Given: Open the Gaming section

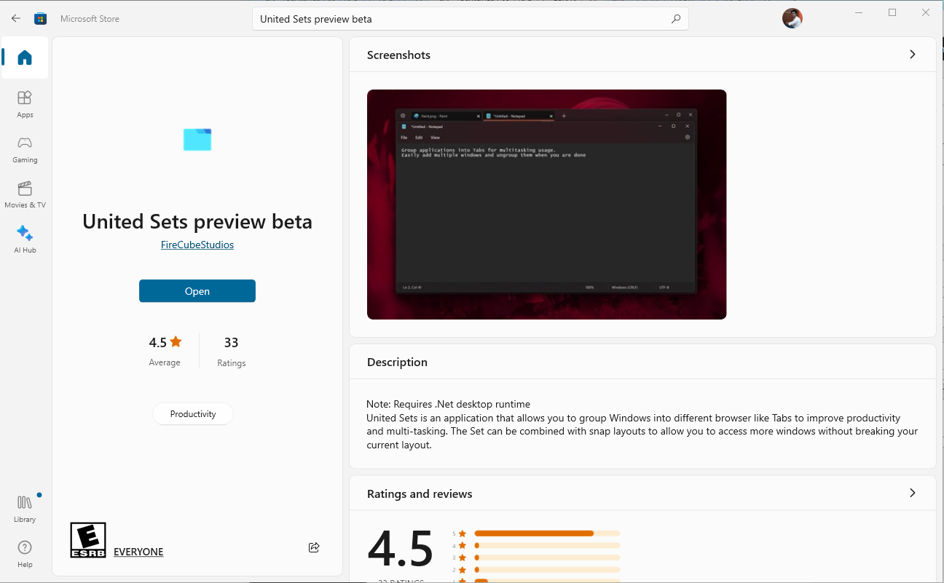Looking at the screenshot, I should coord(25,148).
